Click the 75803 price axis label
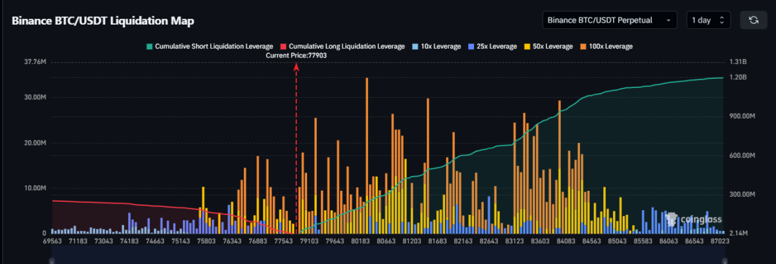The width and height of the screenshot is (776, 264). tap(206, 241)
